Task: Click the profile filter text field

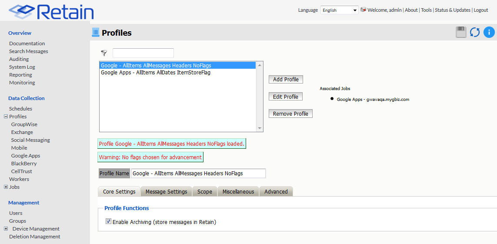Action: pos(143,53)
